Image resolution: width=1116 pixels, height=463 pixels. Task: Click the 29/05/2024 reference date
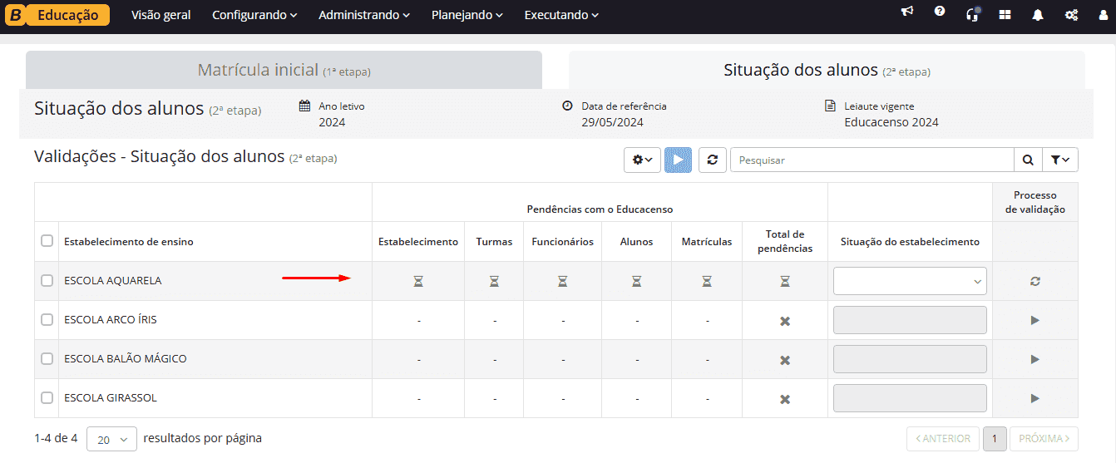tap(612, 122)
